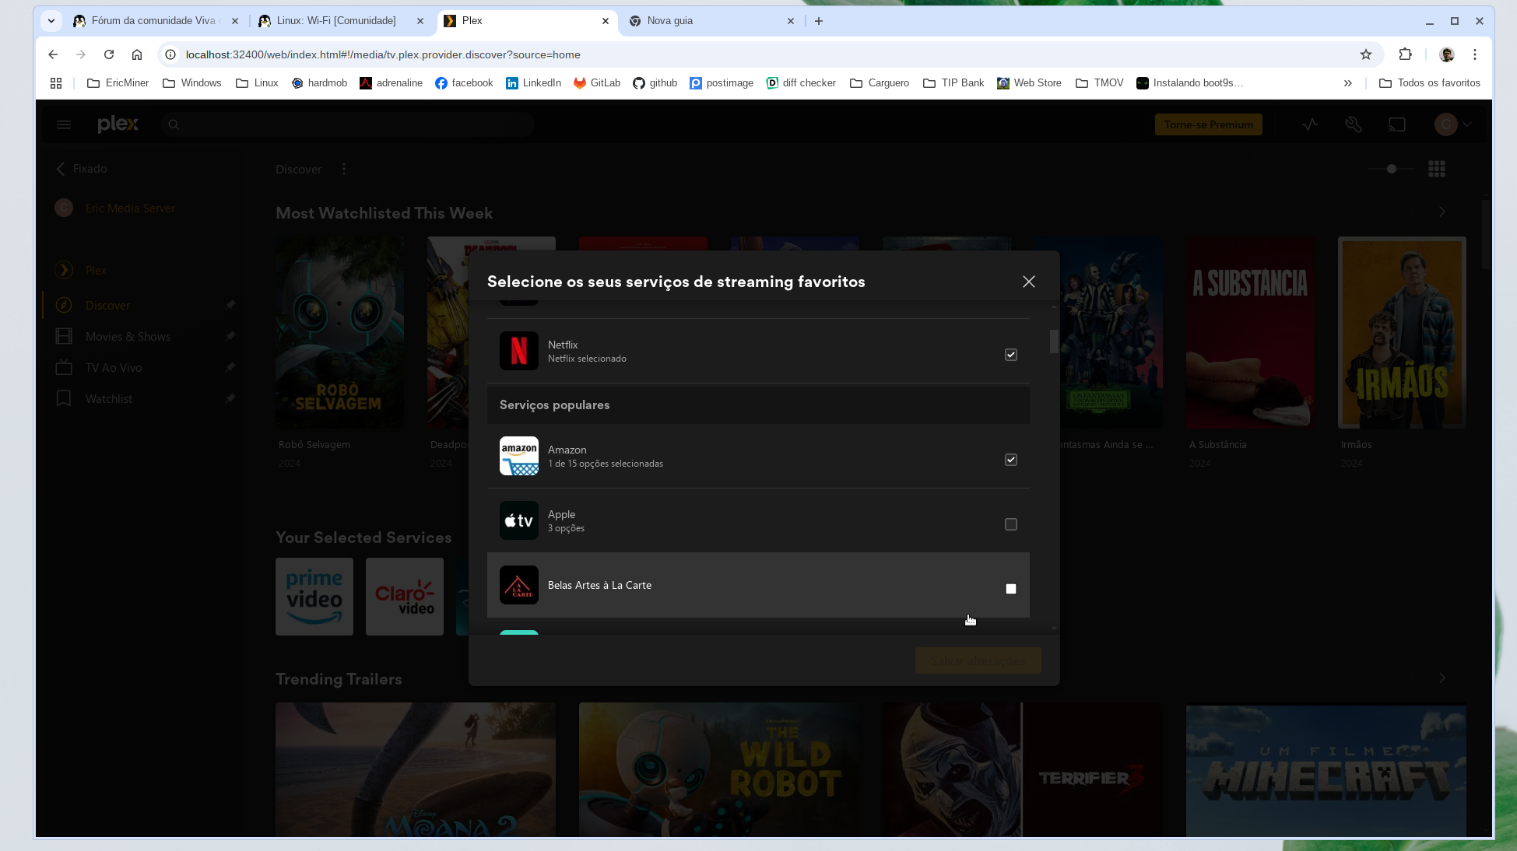Open Todos os favoritos folder
This screenshot has height=851, width=1517.
pyautogui.click(x=1429, y=83)
